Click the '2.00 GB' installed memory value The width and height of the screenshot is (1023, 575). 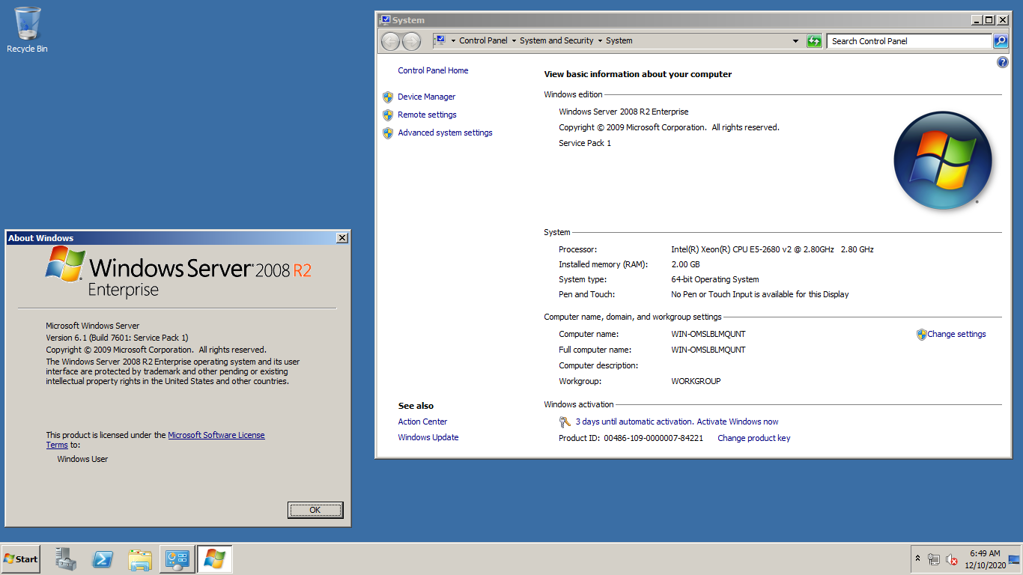685,265
